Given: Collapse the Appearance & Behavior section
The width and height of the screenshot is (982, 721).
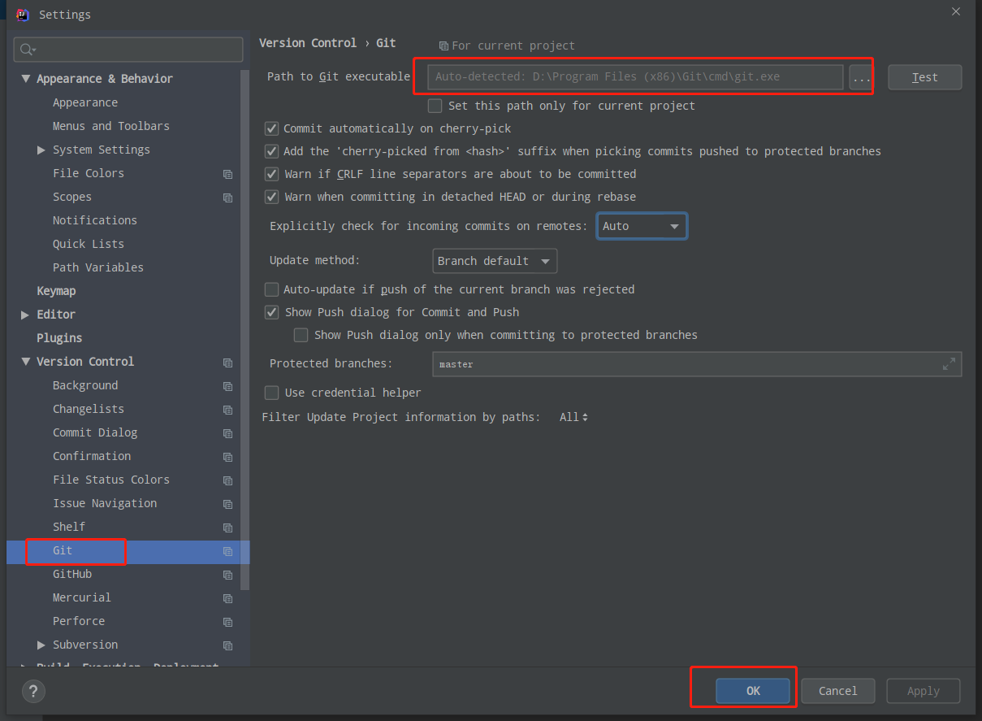Looking at the screenshot, I should [x=25, y=79].
